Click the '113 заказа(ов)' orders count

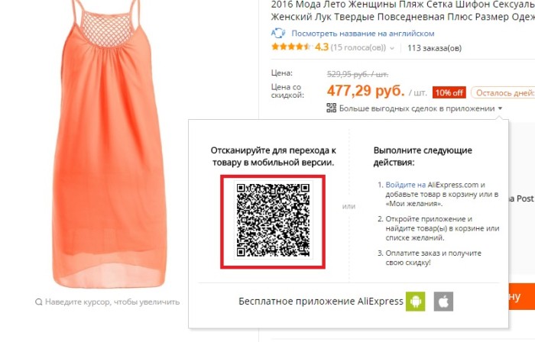click(x=434, y=48)
